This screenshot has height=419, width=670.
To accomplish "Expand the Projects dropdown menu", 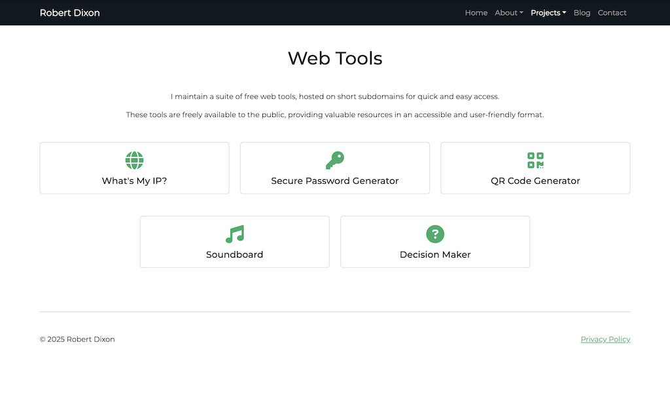I will point(548,13).
